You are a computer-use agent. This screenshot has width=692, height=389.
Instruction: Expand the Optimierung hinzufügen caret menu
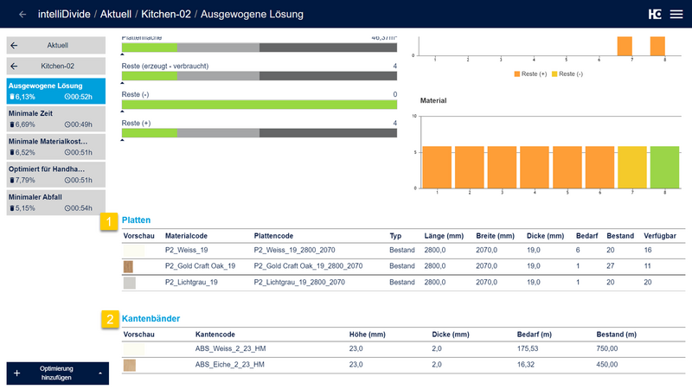(x=99, y=373)
